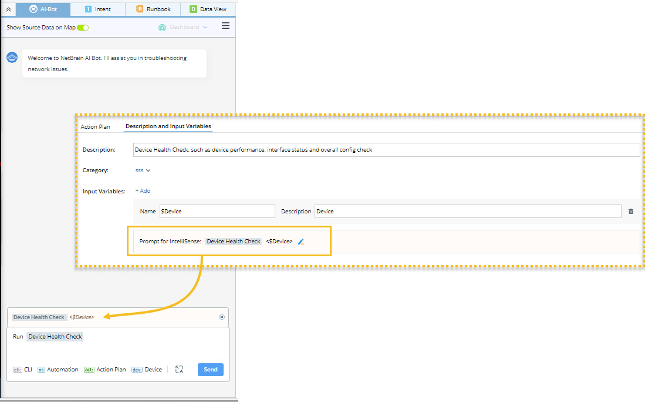Expand the Category sss dropdown

point(143,170)
